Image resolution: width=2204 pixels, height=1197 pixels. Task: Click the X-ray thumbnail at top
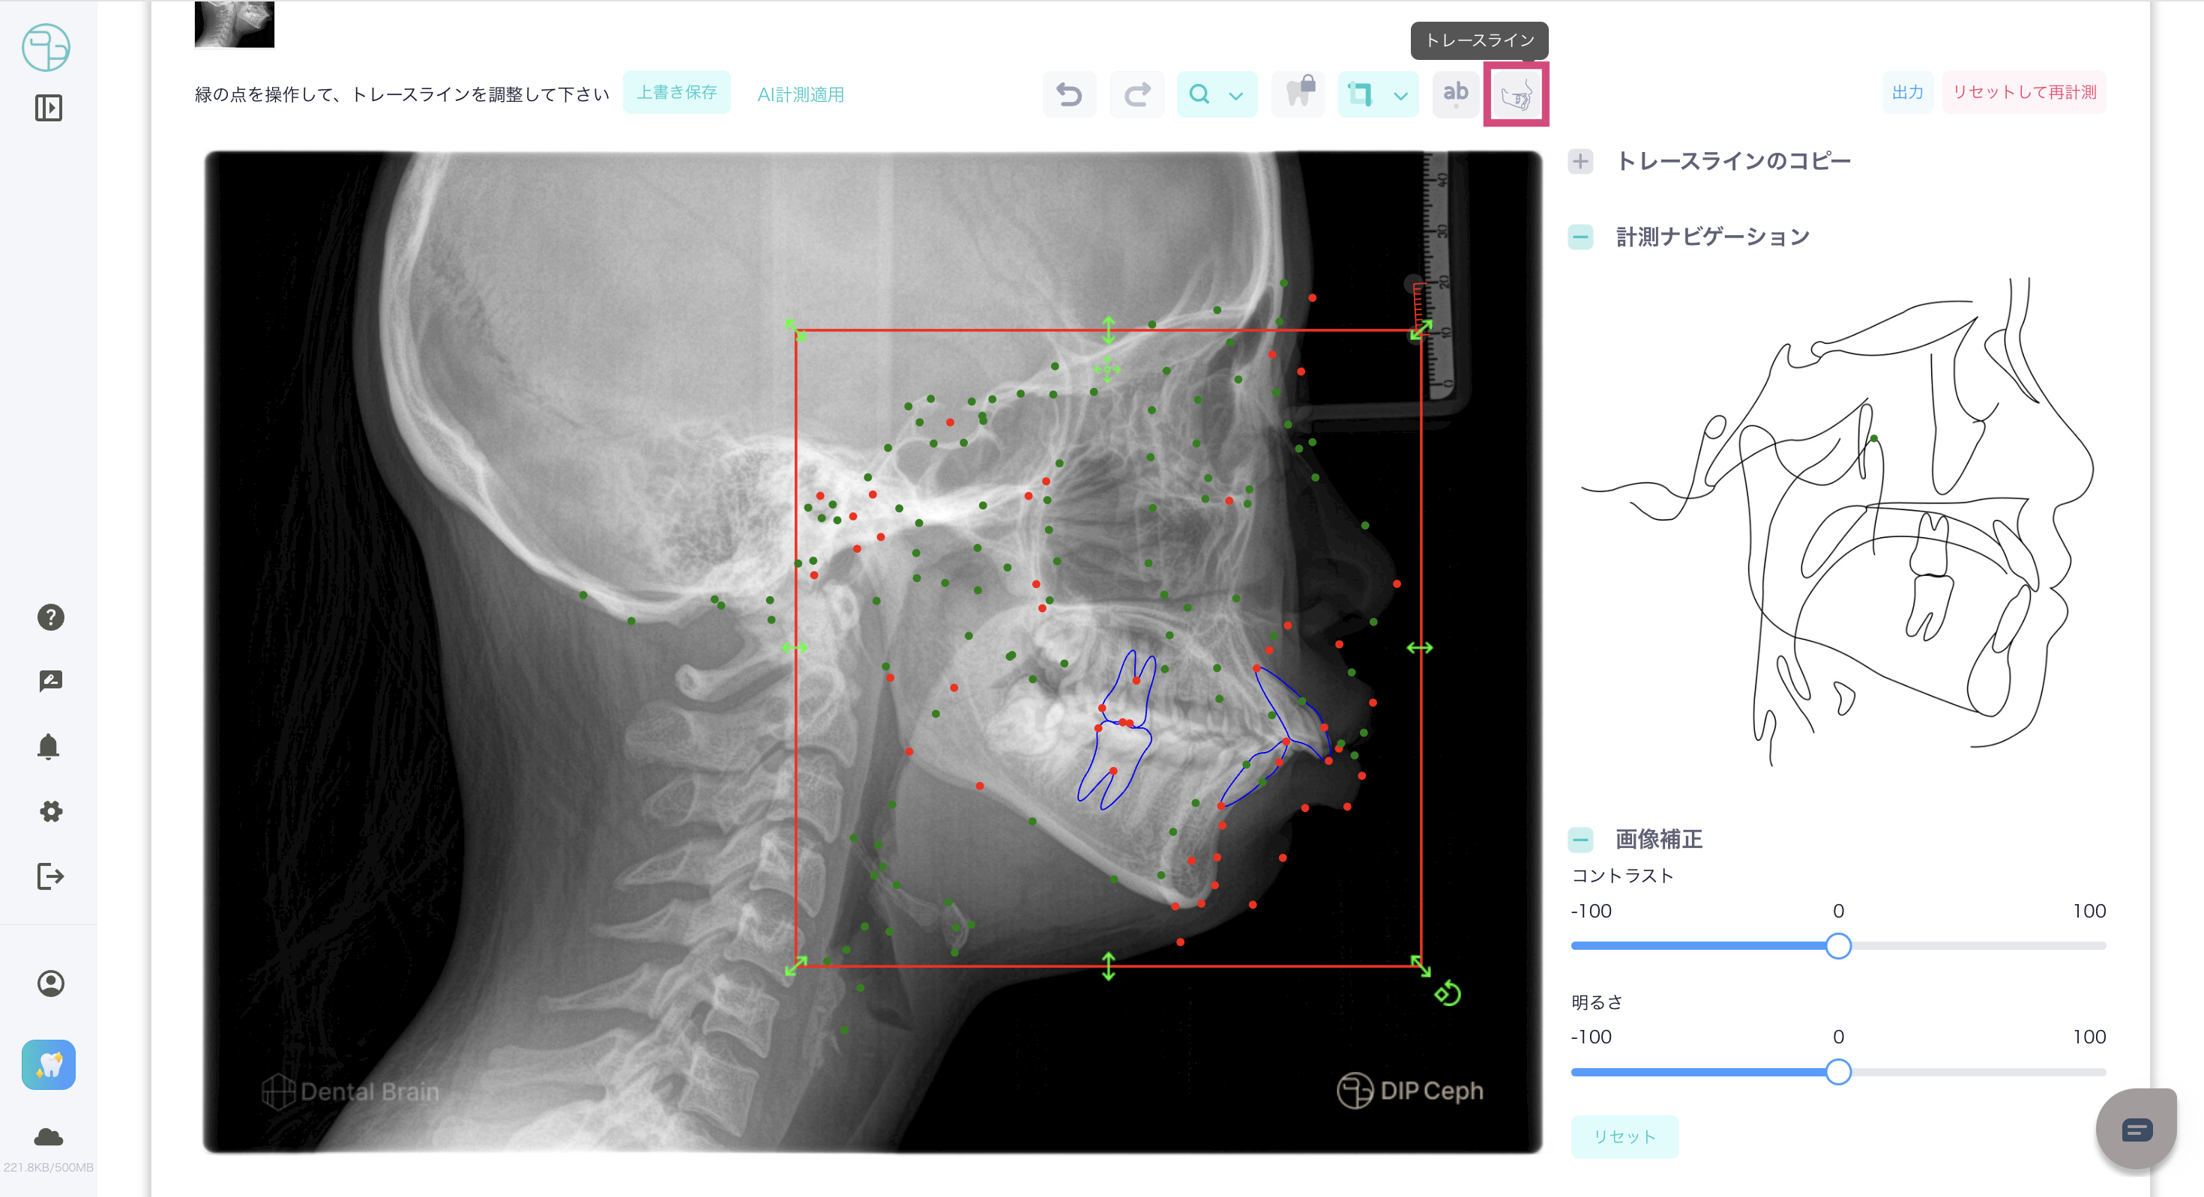[235, 24]
